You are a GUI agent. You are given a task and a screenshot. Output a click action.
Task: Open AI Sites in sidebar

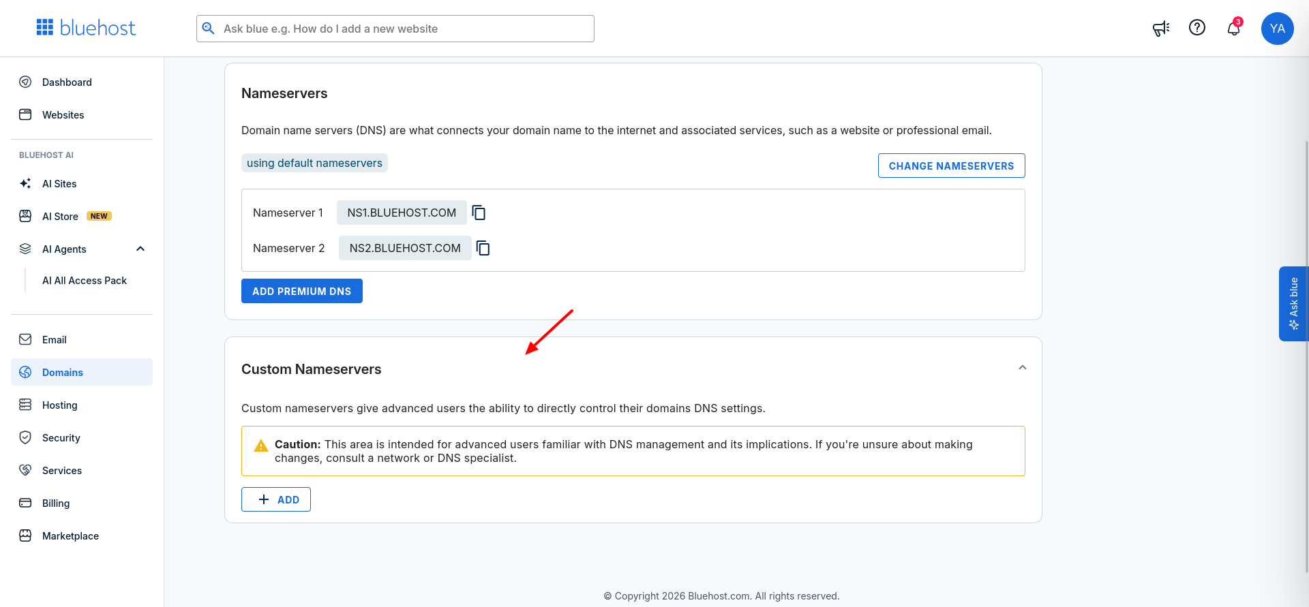tap(59, 184)
